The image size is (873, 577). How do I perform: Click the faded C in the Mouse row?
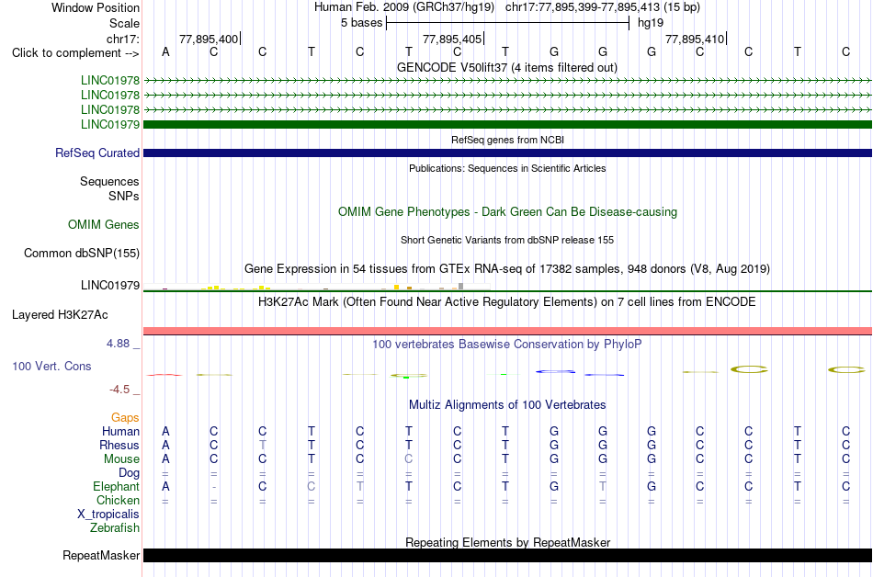point(408,459)
